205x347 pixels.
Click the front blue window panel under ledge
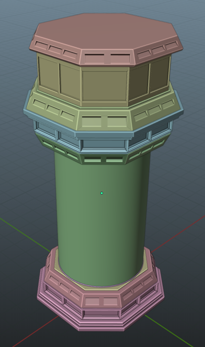pos(104,144)
